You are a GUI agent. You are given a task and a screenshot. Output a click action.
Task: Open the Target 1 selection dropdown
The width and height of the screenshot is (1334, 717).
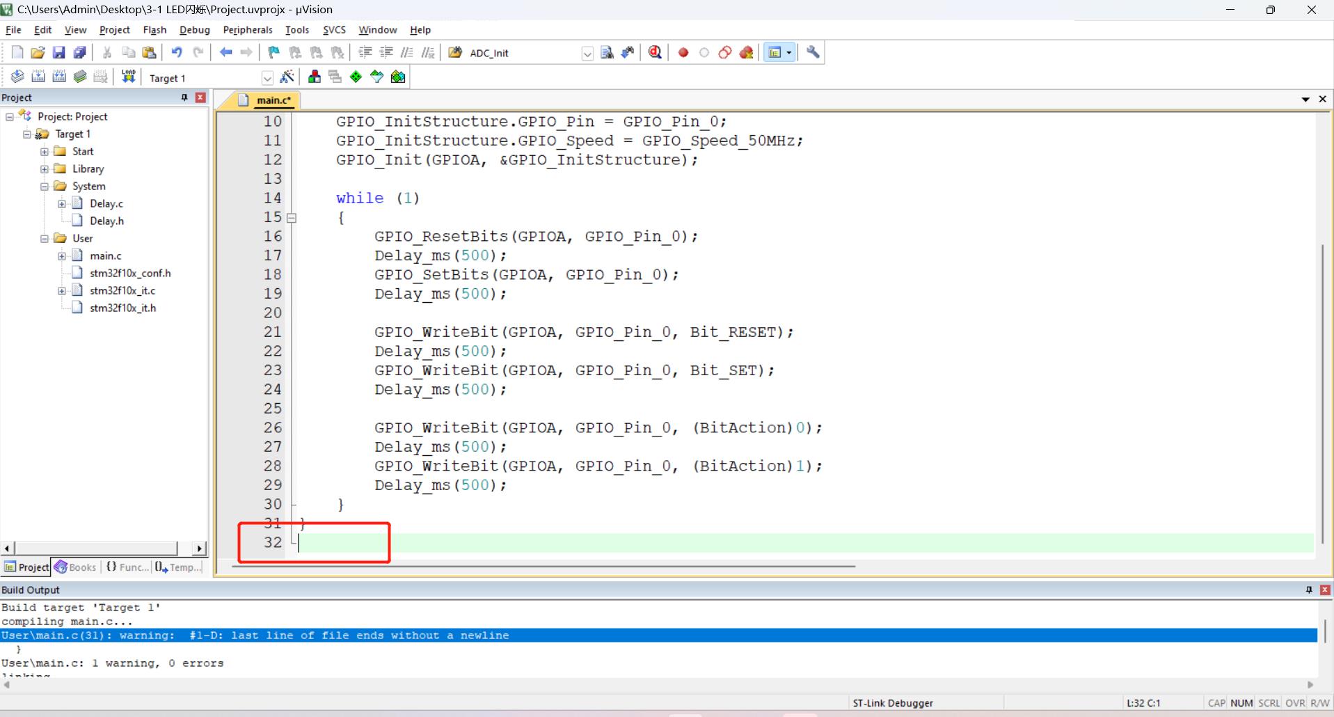(267, 78)
